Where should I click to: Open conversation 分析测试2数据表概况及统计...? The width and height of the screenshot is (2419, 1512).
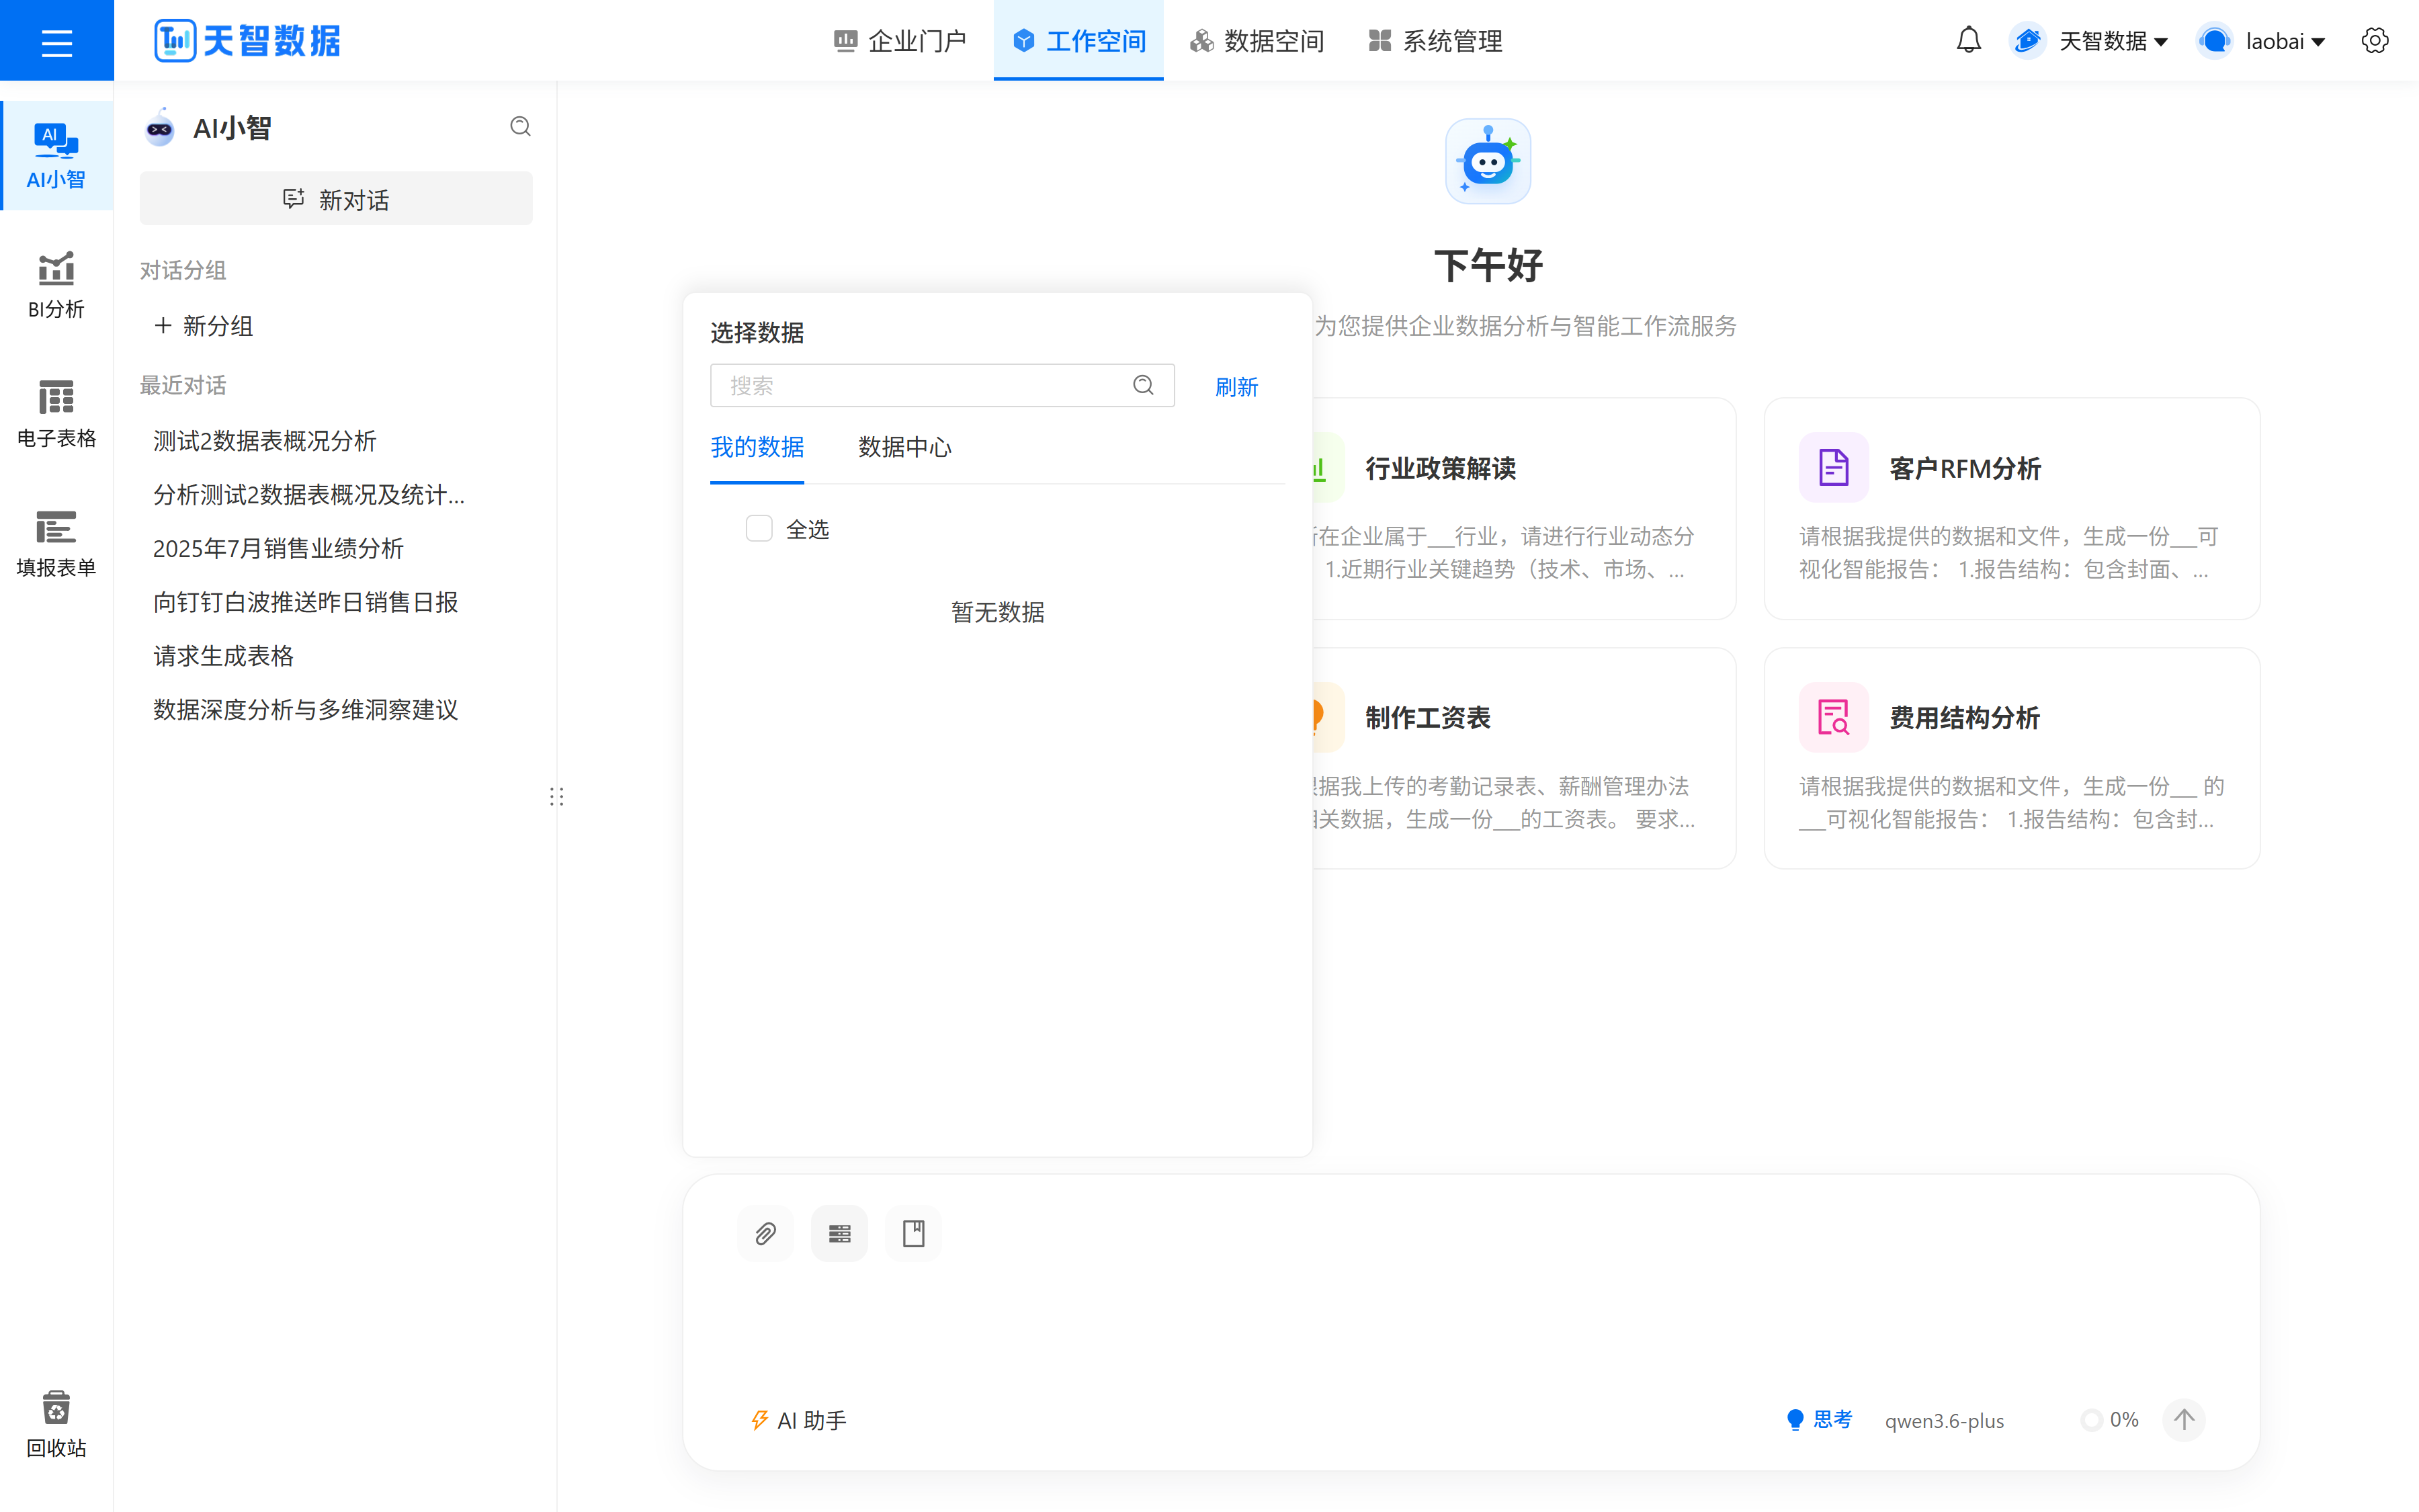pos(309,495)
